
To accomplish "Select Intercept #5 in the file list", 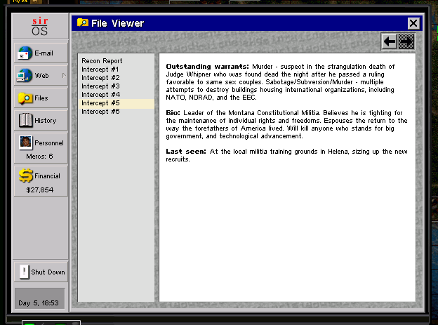I will (116, 103).
